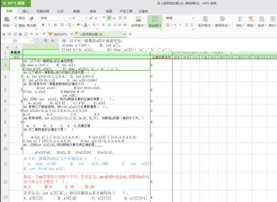Redo the last undone action
Screen dimensions: 277x202
click(37, 34)
